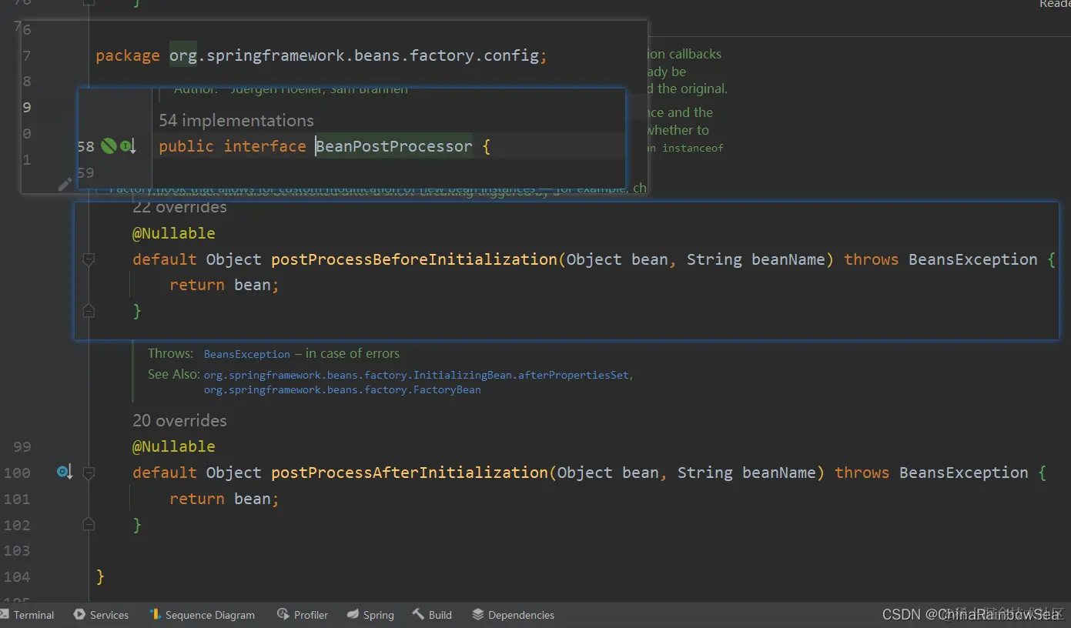Click @Nullable annotation above postProcessBeforeInitialization
Screen dimensions: 1071x628
click(174, 233)
